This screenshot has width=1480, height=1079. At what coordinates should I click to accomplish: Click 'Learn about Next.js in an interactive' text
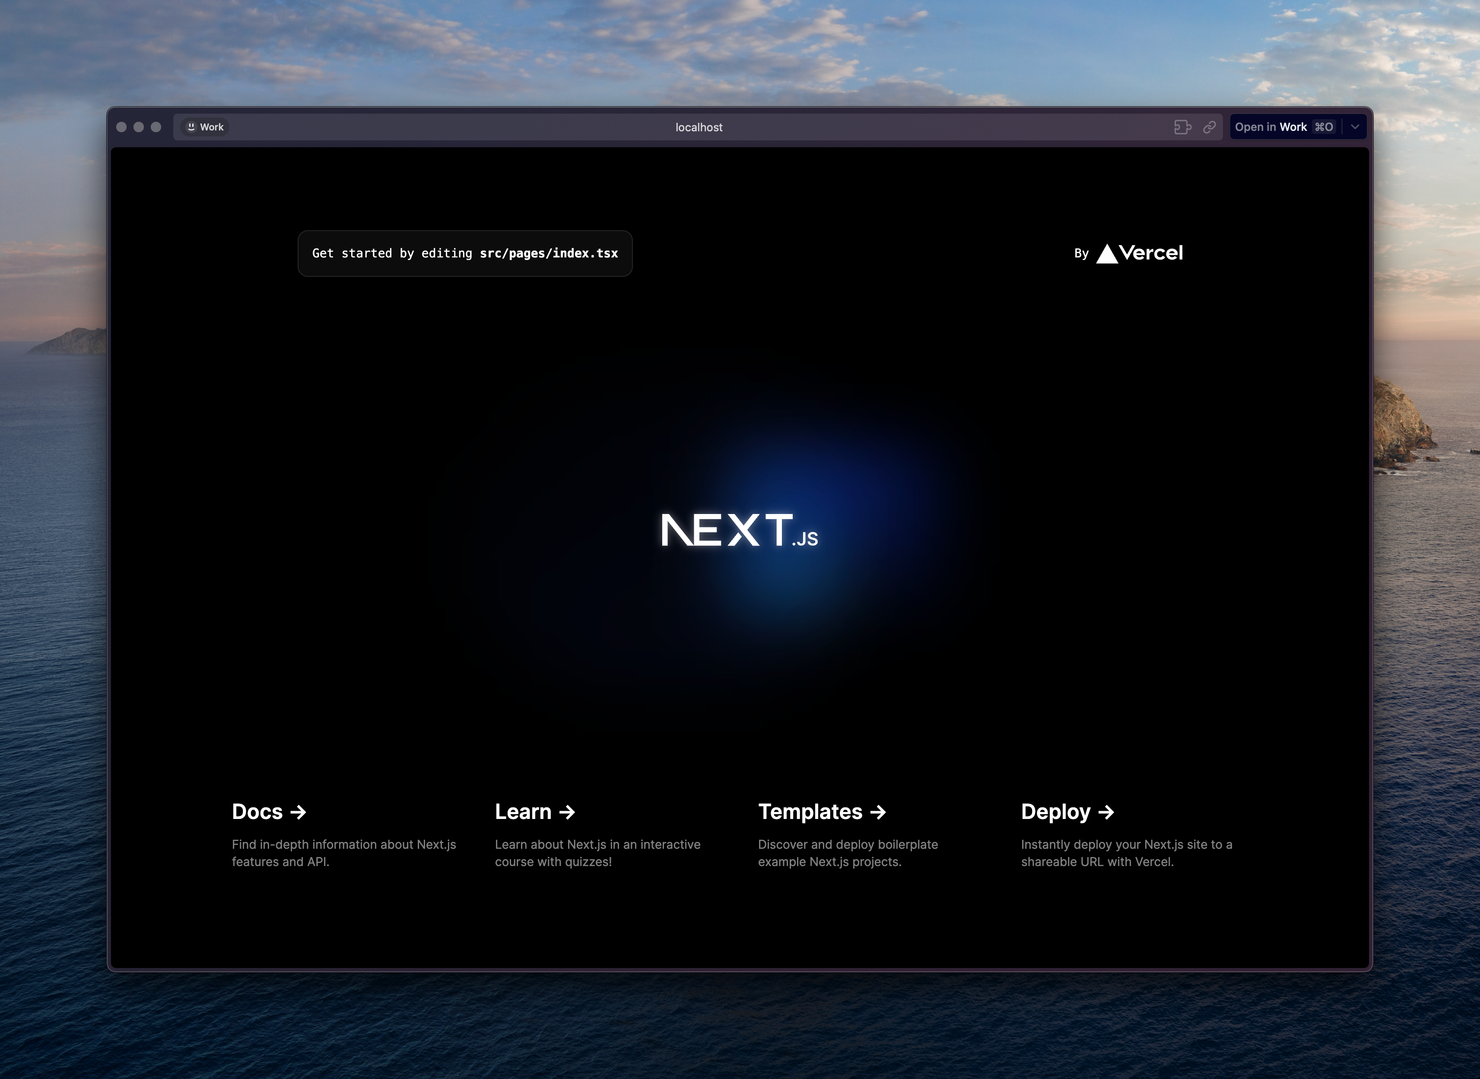pyautogui.click(x=597, y=844)
